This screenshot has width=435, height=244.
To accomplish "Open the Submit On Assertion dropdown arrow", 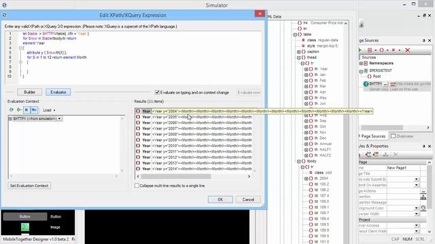I will [x=417, y=185].
